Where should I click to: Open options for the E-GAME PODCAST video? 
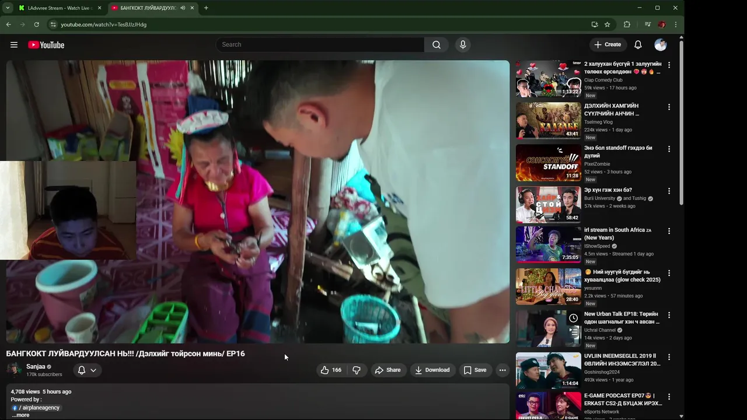pyautogui.click(x=669, y=396)
